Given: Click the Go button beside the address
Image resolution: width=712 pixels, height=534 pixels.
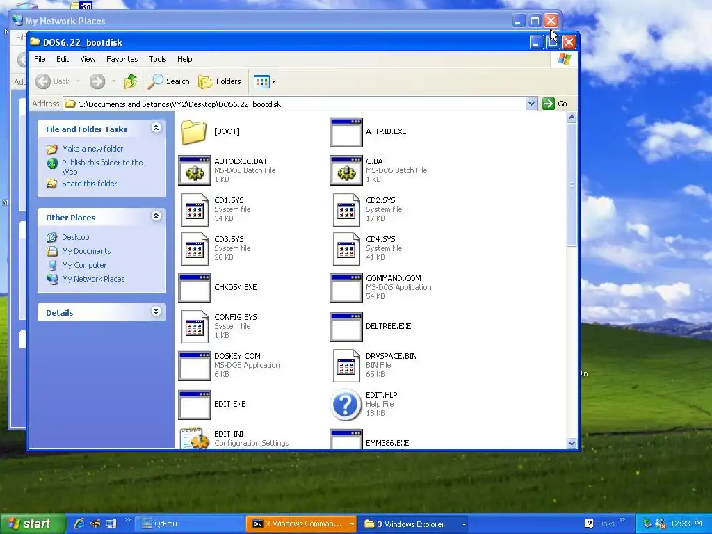Looking at the screenshot, I should [x=555, y=104].
